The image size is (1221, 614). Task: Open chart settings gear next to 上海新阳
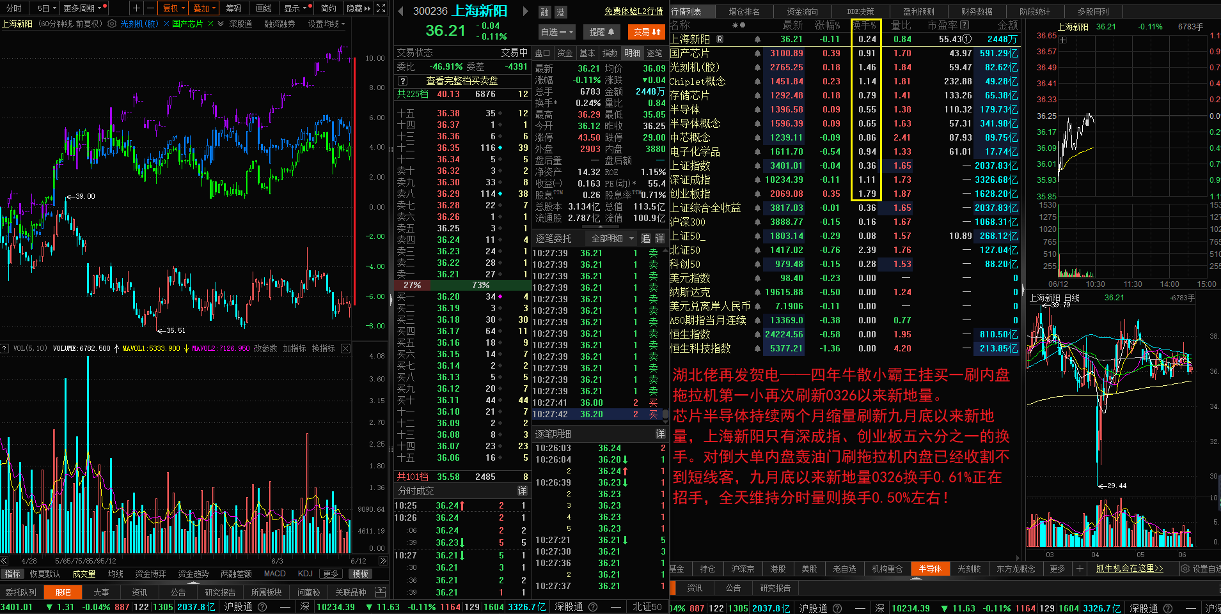click(112, 24)
